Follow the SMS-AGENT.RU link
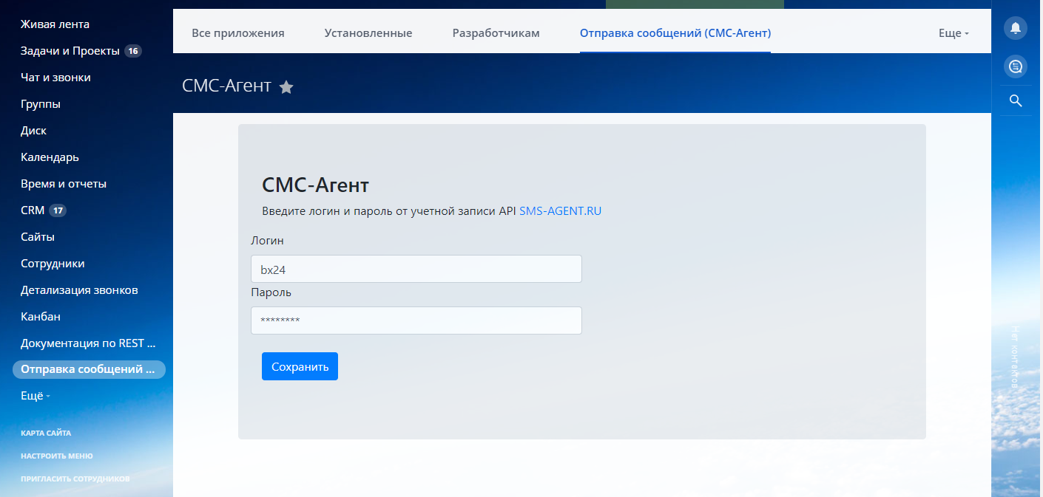1043x497 pixels. [561, 211]
